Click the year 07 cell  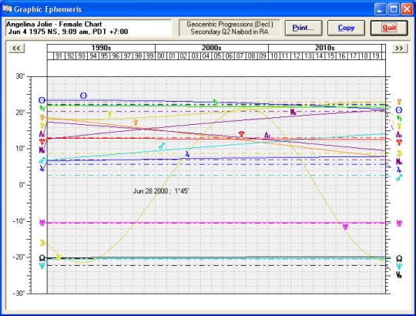point(240,56)
